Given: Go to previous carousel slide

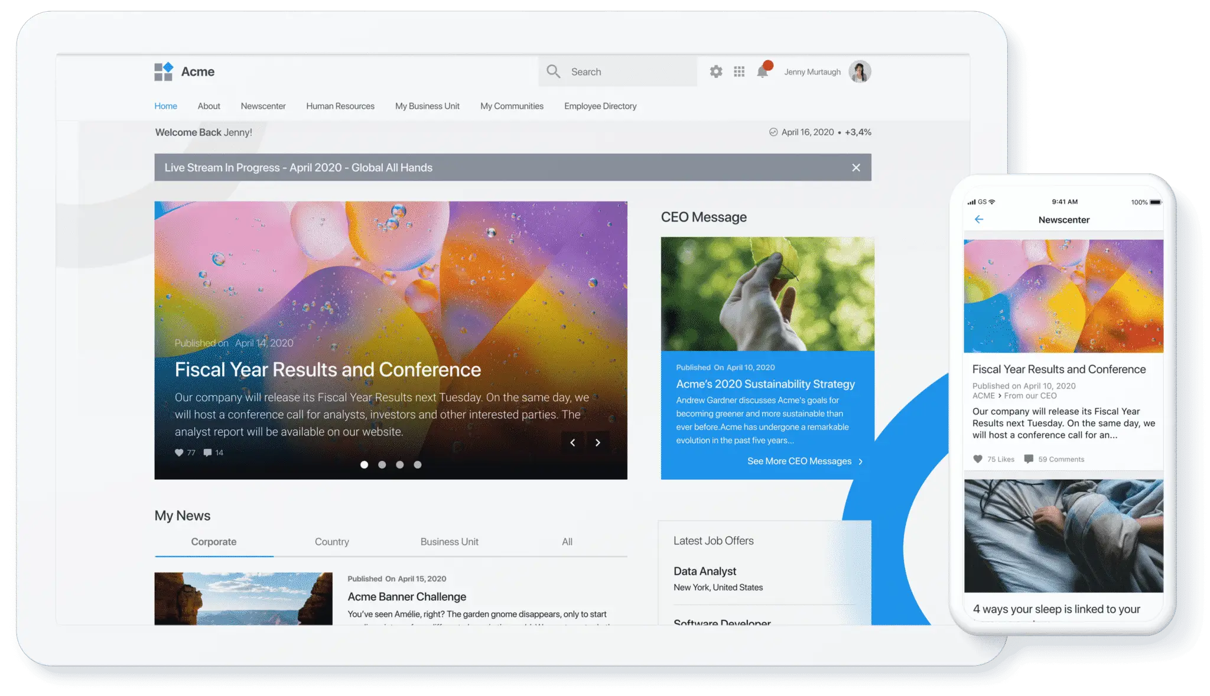Looking at the screenshot, I should pos(573,443).
